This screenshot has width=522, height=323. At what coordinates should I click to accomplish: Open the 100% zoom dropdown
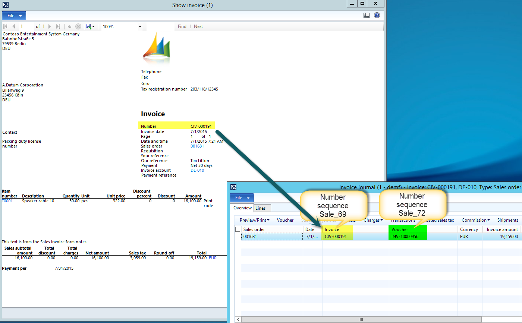click(140, 27)
